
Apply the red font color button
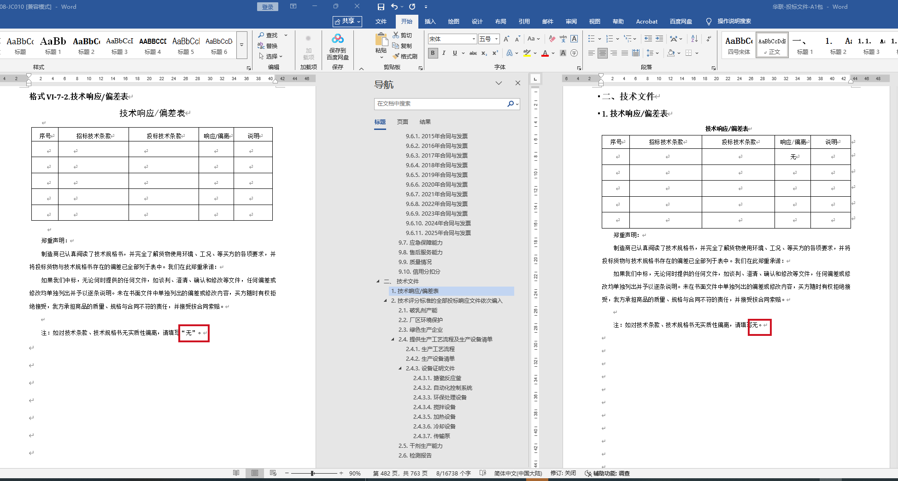[x=545, y=53]
